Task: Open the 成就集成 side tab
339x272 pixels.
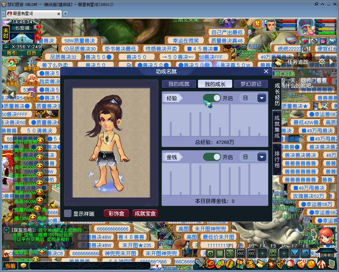Action: [277, 127]
